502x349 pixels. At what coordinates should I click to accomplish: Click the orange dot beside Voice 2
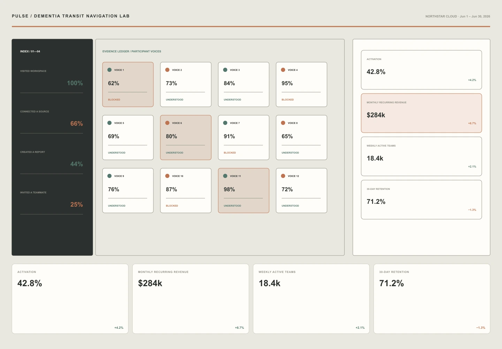(167, 70)
